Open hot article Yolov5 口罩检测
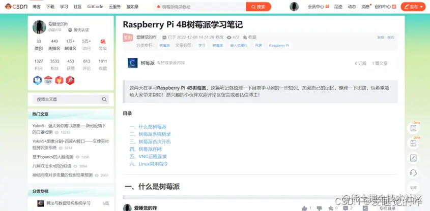Image resolution: width=430 pixels, height=211 pixels. tap(69, 129)
